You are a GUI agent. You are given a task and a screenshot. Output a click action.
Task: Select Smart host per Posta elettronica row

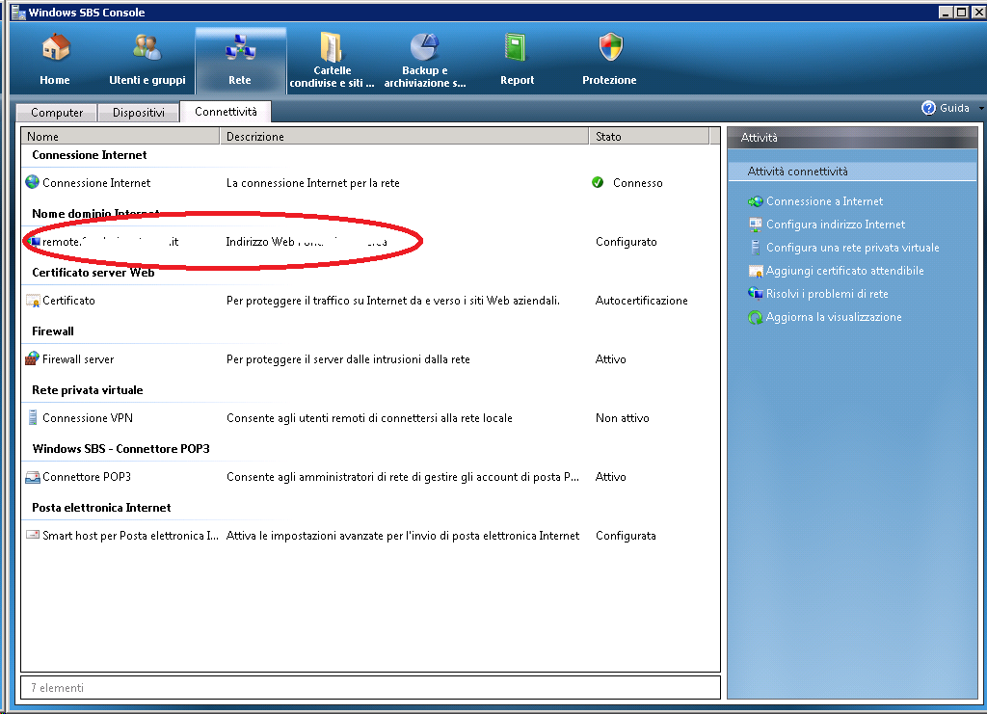tap(370, 536)
